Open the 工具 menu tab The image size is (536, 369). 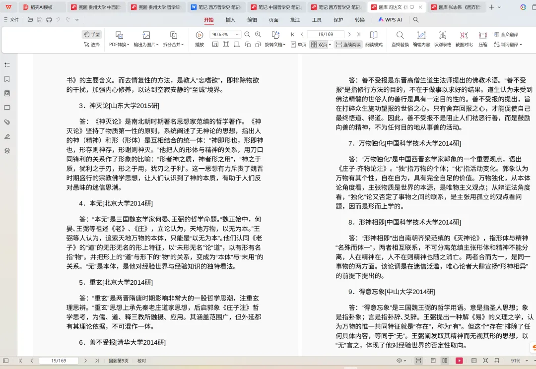coord(316,20)
